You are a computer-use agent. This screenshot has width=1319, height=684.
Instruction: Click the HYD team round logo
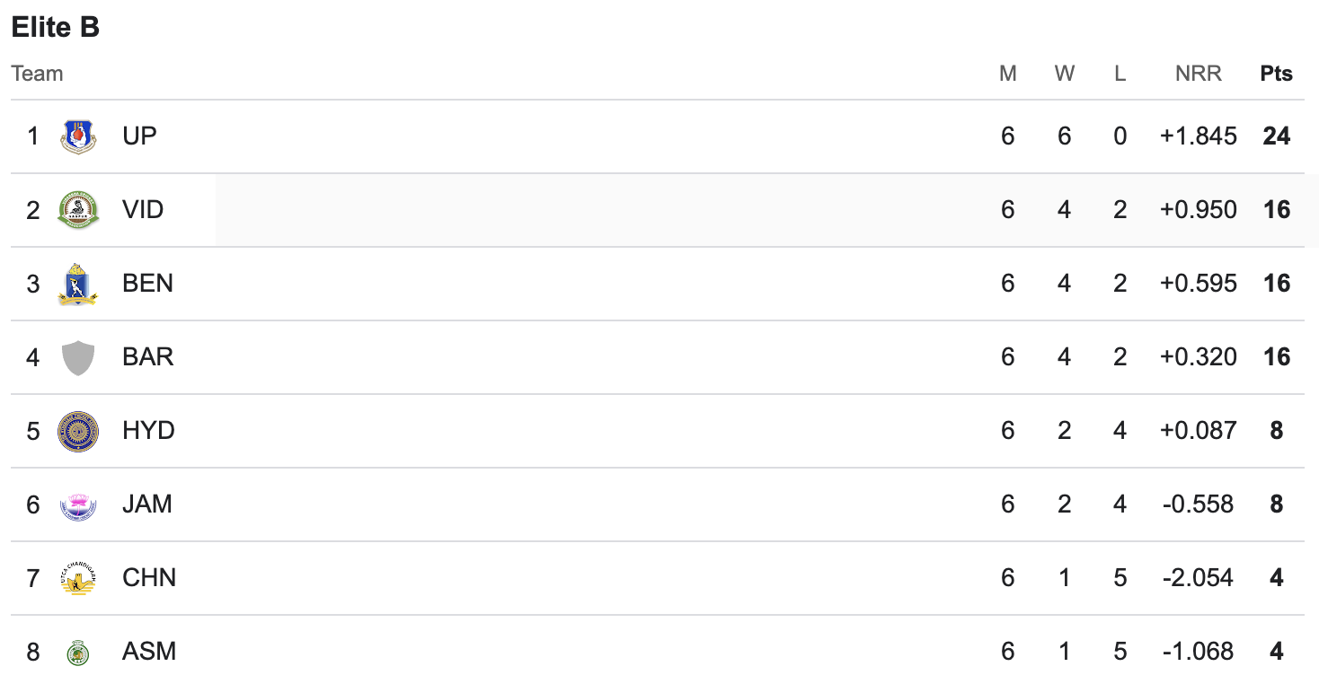point(78,431)
